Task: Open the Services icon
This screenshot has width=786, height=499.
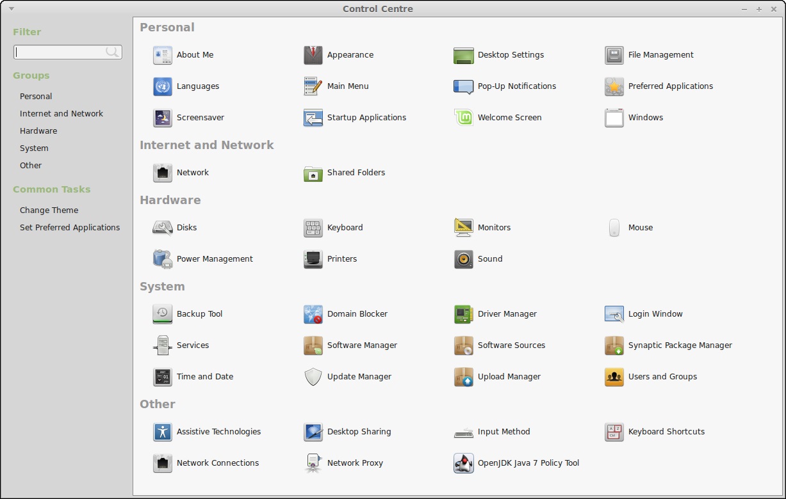Action: [163, 345]
